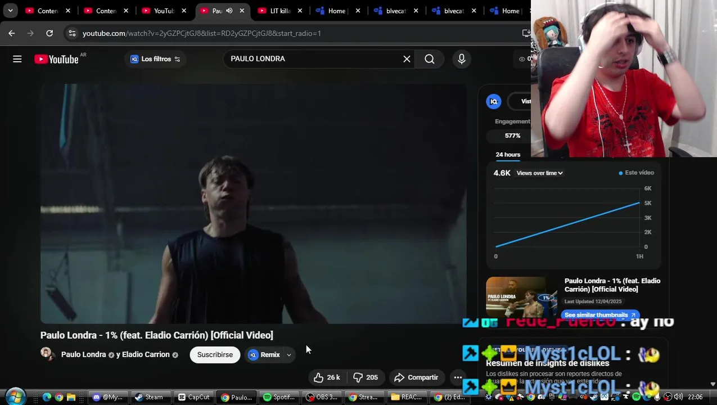Viewport: 717px width, 405px height.
Task: Subscribe with the Suscribirse button
Action: click(215, 354)
